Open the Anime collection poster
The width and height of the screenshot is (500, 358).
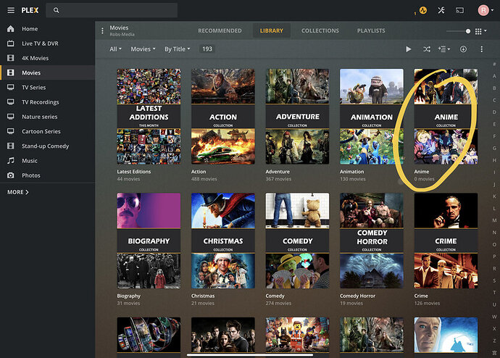click(x=446, y=117)
